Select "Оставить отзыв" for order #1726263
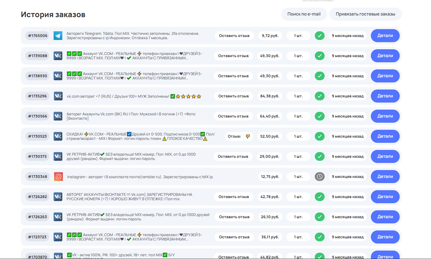The height and width of the screenshot is (259, 431). tap(234, 217)
